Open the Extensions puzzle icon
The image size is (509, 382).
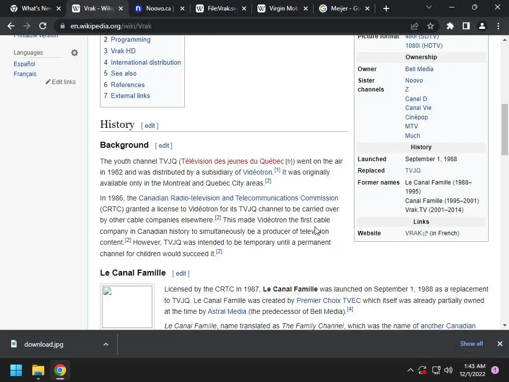click(450, 26)
